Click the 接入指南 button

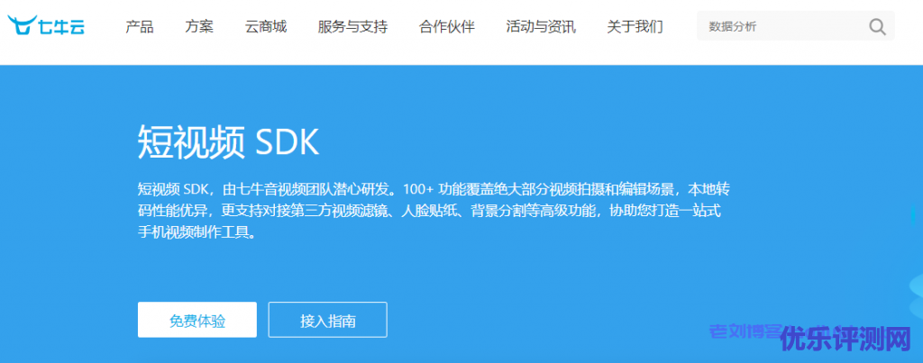pos(328,320)
